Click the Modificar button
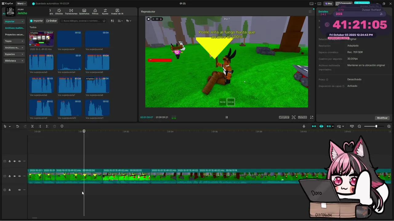The height and width of the screenshot is (221, 394). (382, 118)
